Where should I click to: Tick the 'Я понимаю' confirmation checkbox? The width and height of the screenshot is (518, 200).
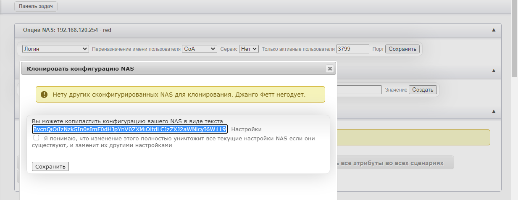pos(37,138)
